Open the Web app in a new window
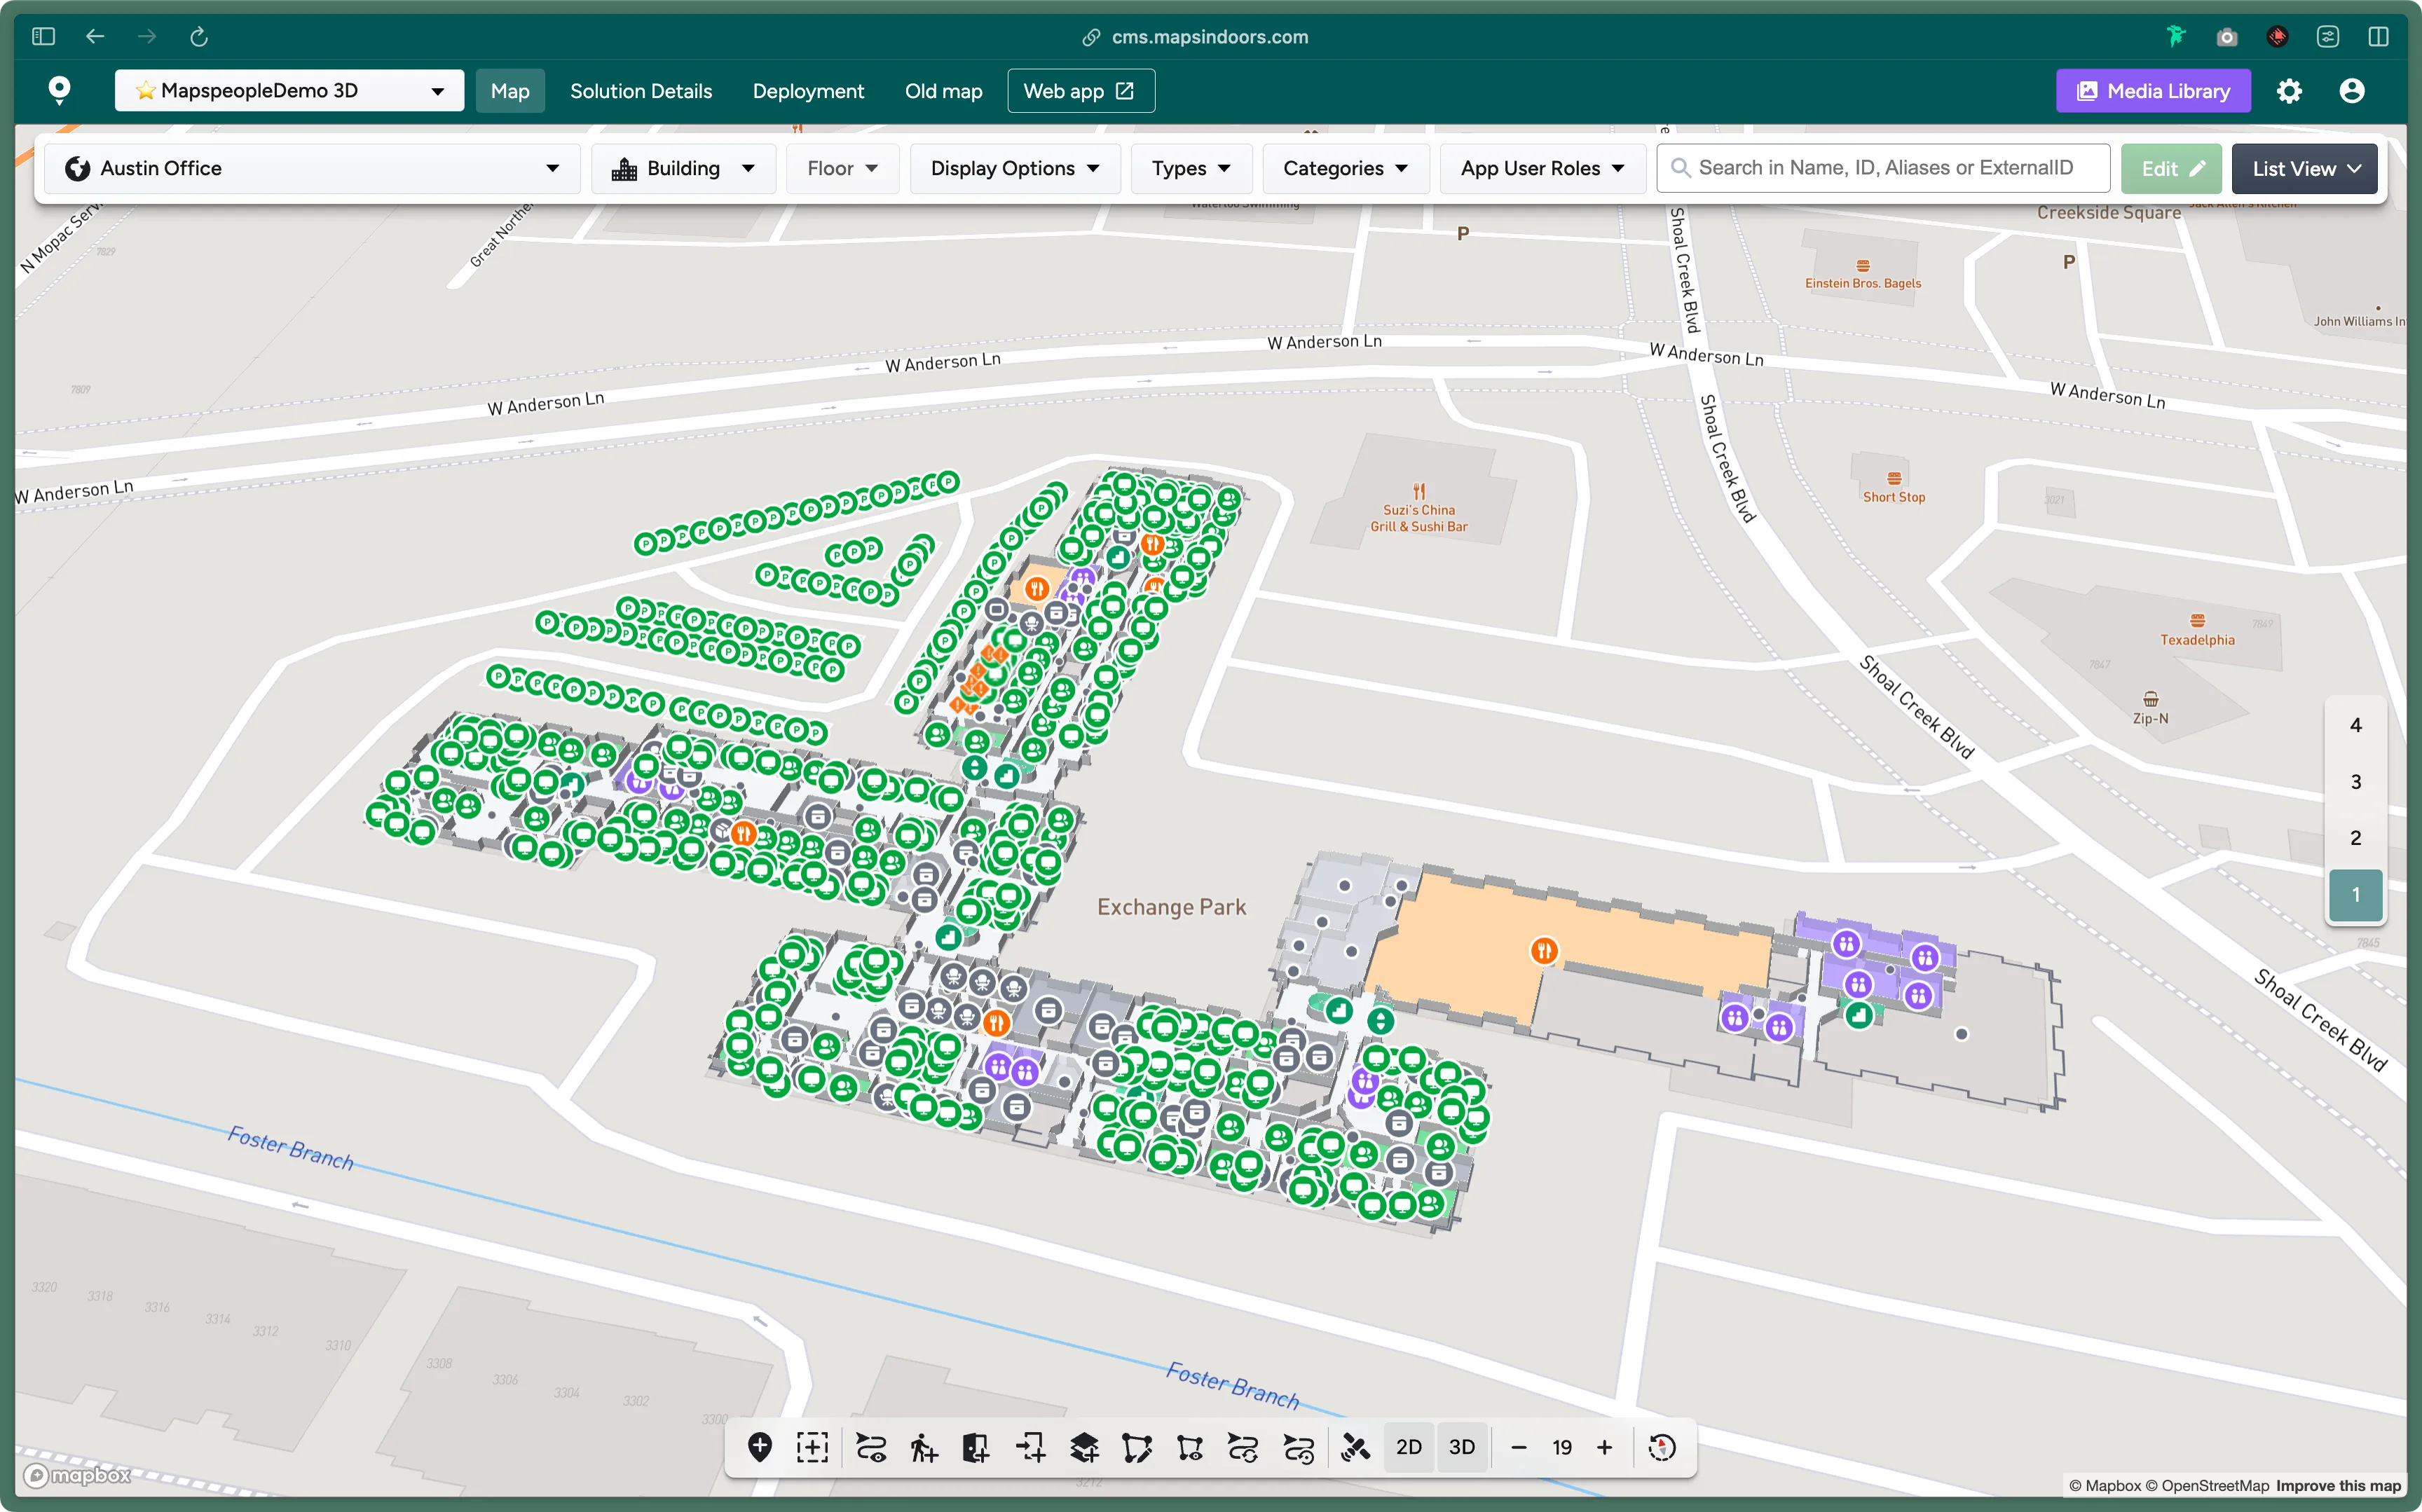 tap(1080, 90)
